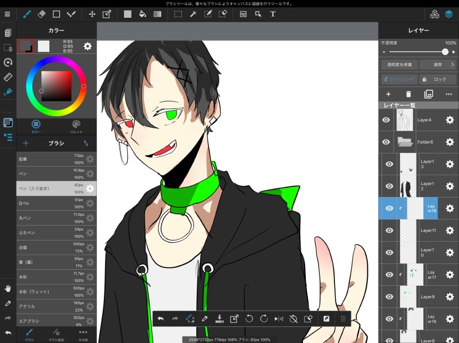Image resolution: width=459 pixels, height=343 pixels.
Task: Select the Brush tool in top toolbar
Action: (x=27, y=14)
